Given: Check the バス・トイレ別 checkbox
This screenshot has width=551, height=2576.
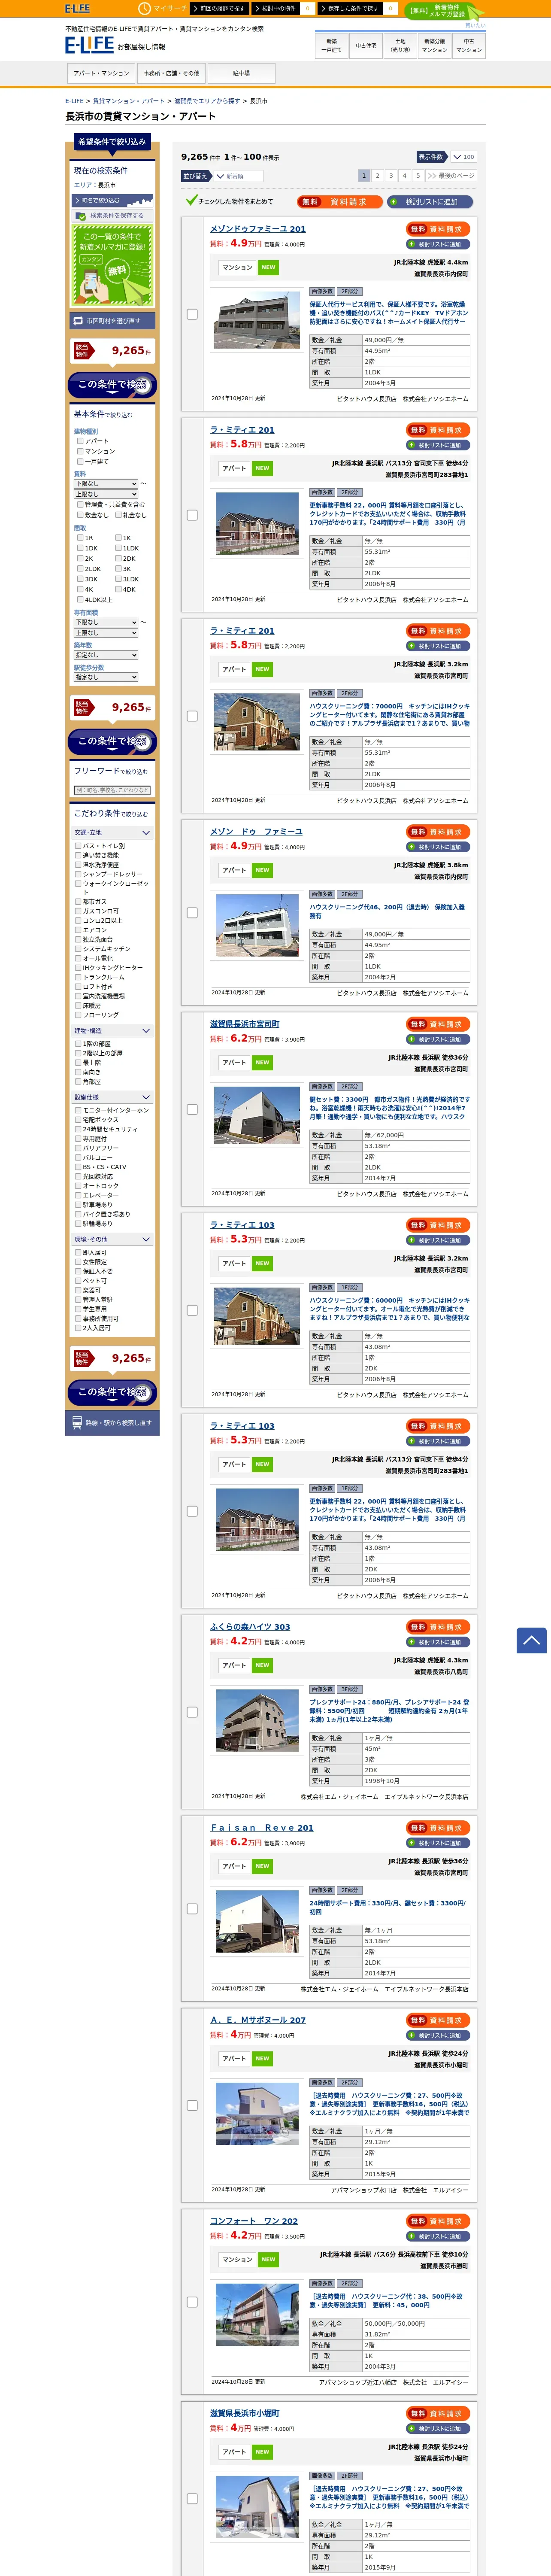Looking at the screenshot, I should coord(78,845).
